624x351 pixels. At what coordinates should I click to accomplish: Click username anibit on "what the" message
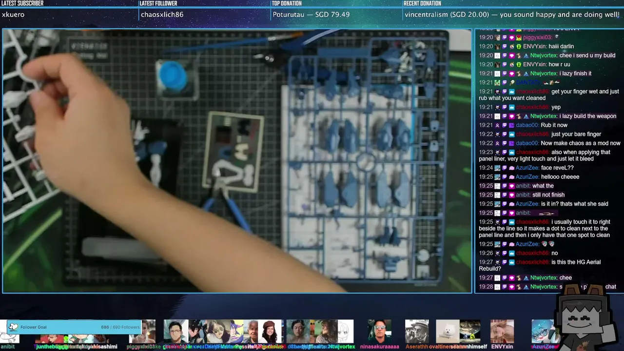pos(523,186)
